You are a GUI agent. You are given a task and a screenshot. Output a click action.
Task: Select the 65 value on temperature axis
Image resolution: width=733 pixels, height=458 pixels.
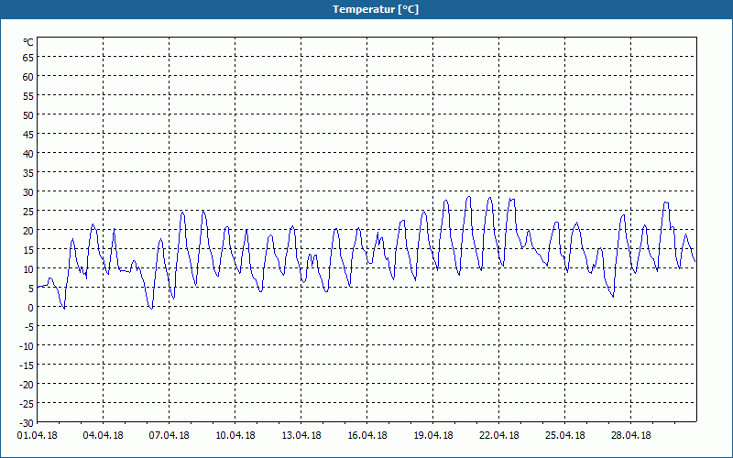28,58
